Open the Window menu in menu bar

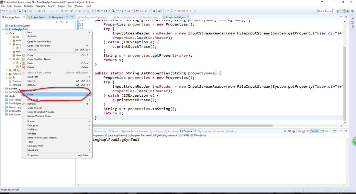79,6
